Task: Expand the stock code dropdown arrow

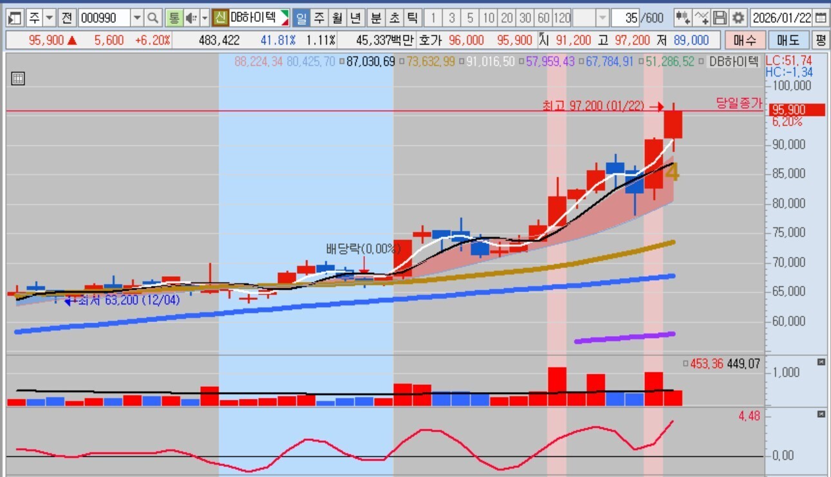Action: tap(136, 18)
